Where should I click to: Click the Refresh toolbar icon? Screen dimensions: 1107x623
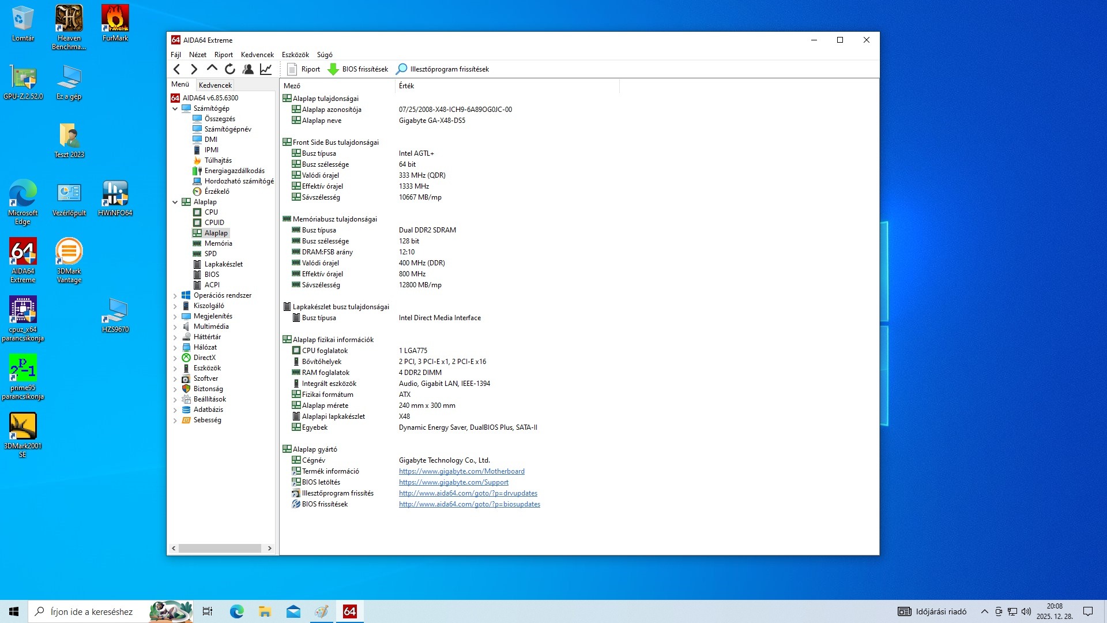pos(230,69)
